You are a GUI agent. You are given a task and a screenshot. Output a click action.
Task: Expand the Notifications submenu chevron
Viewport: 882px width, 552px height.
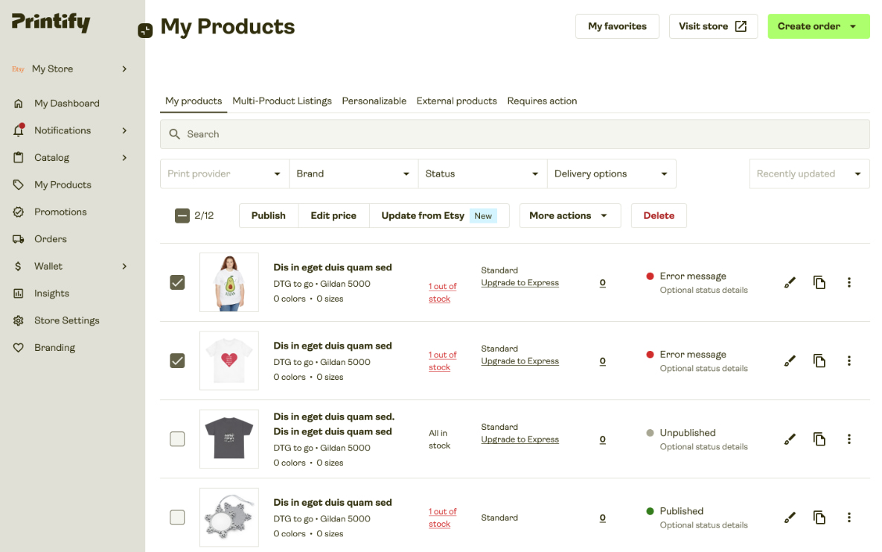124,130
